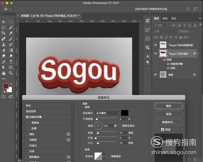The height and width of the screenshot is (162, 203).
Task: Open the Edit Toolbar ellipsis menu
Action: click(x=4, y=79)
